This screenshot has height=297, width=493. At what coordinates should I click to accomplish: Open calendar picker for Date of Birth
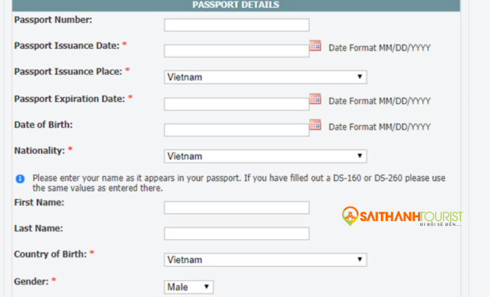point(315,125)
